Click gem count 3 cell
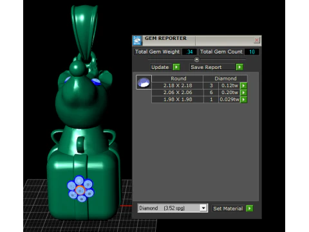 pyautogui.click(x=211, y=86)
